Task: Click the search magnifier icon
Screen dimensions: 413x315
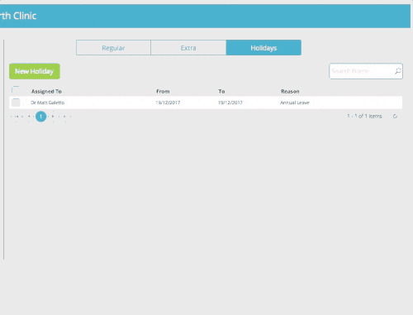Action: point(397,71)
